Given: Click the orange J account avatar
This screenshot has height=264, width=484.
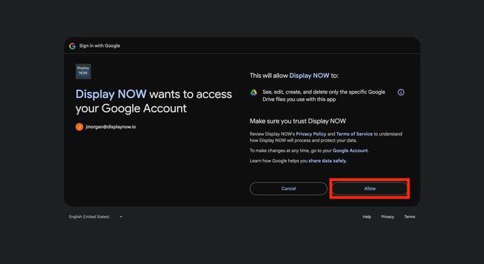Looking at the screenshot, I should click(x=79, y=127).
